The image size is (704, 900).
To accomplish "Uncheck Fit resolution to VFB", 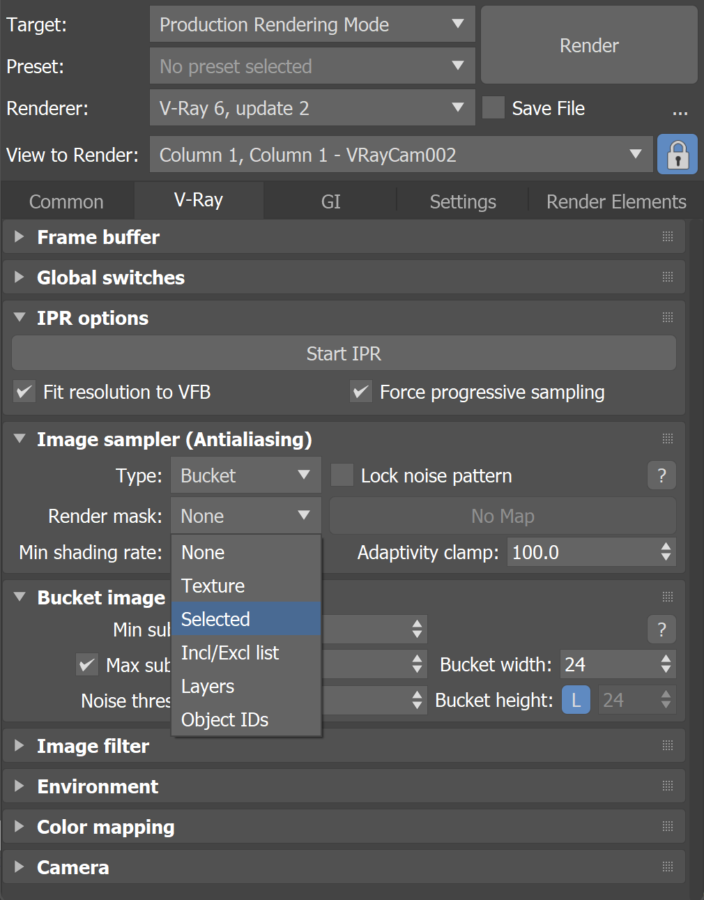I will [24, 392].
